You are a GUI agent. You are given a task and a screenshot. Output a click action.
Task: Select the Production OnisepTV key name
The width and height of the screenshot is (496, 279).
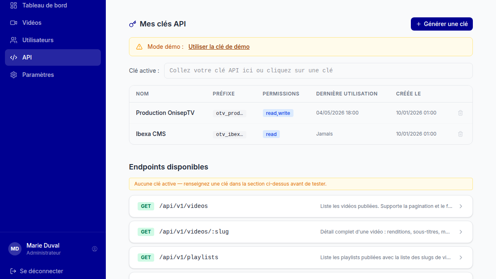pyautogui.click(x=165, y=113)
